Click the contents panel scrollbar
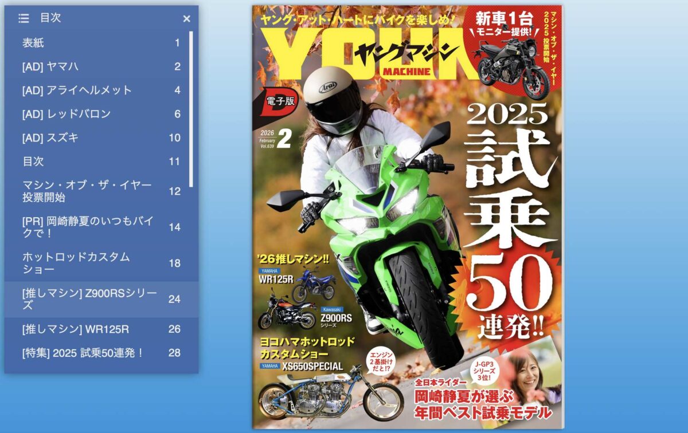This screenshot has width=688, height=433. point(191,109)
